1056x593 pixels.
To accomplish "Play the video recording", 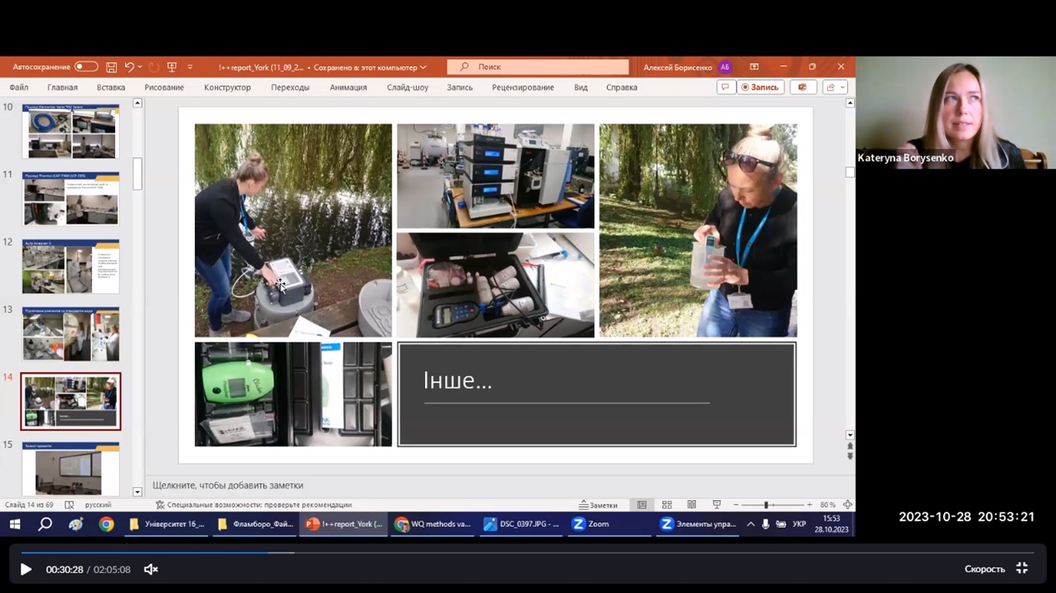I will pyautogui.click(x=26, y=570).
